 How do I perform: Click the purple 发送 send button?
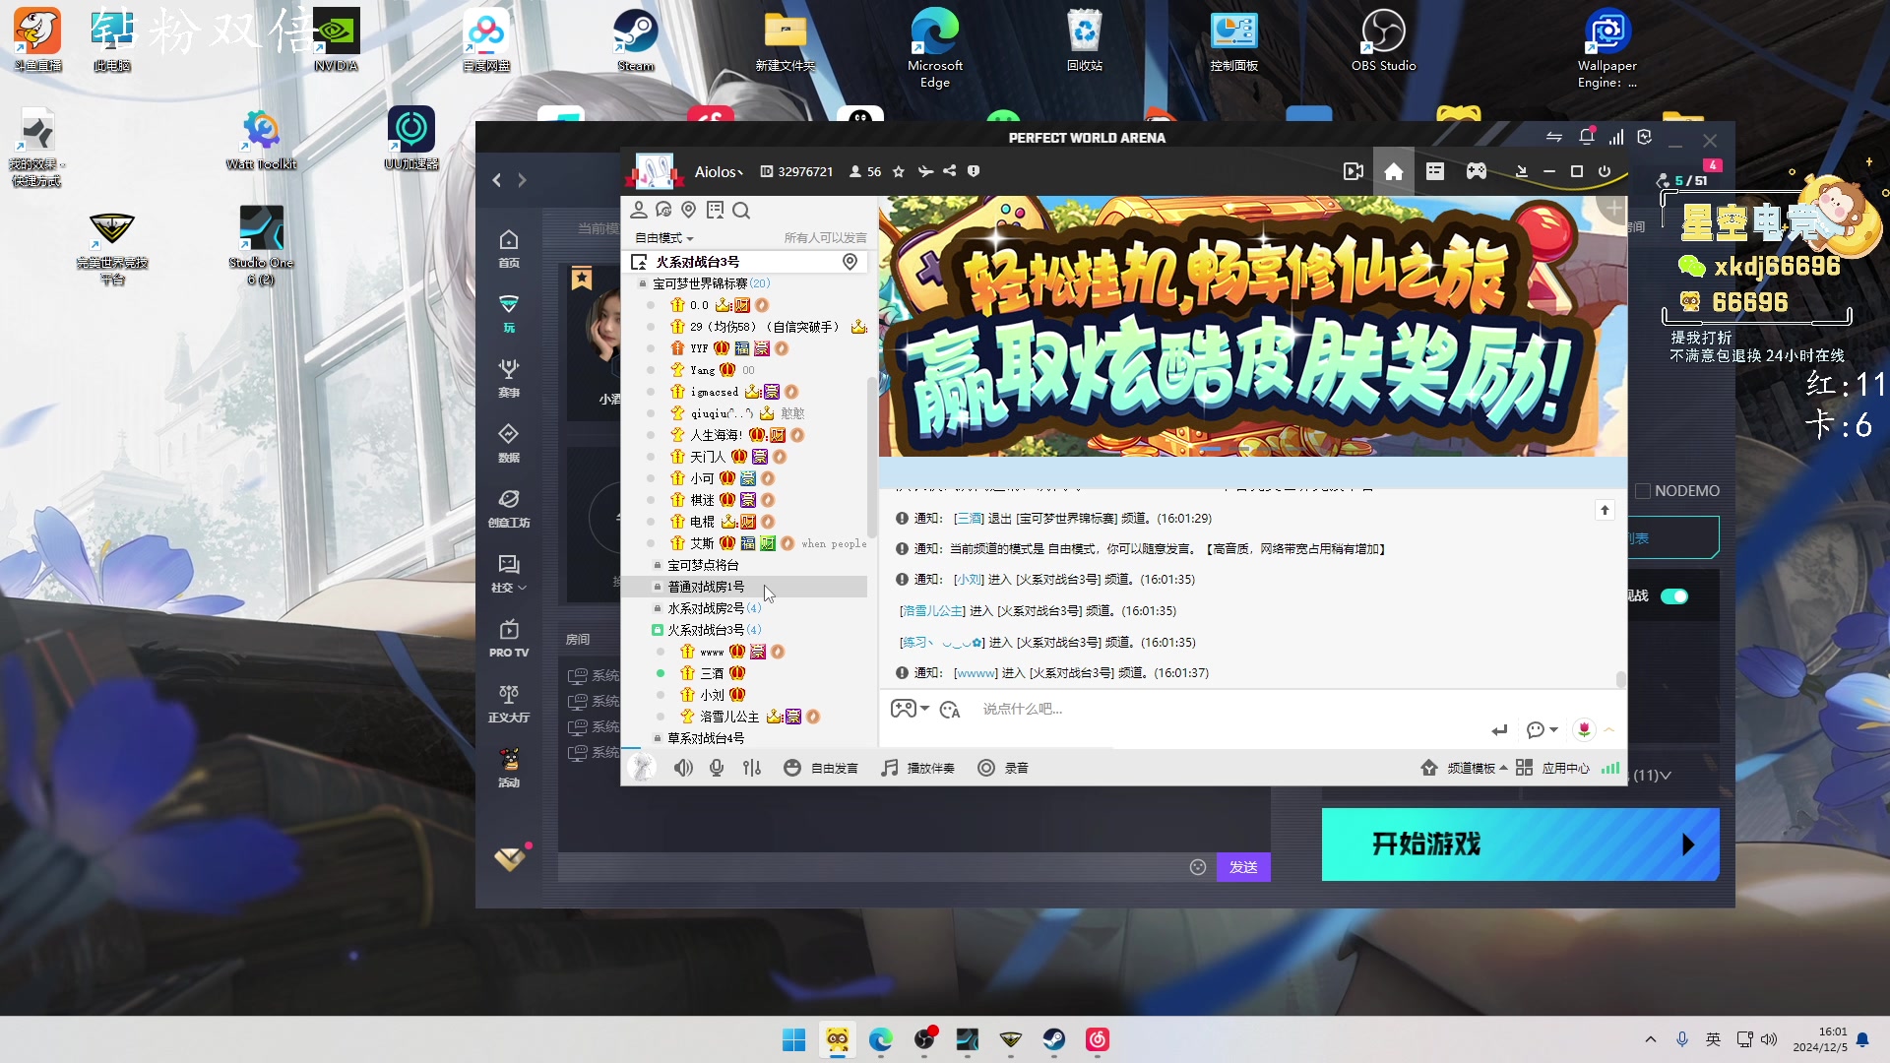[1243, 867]
